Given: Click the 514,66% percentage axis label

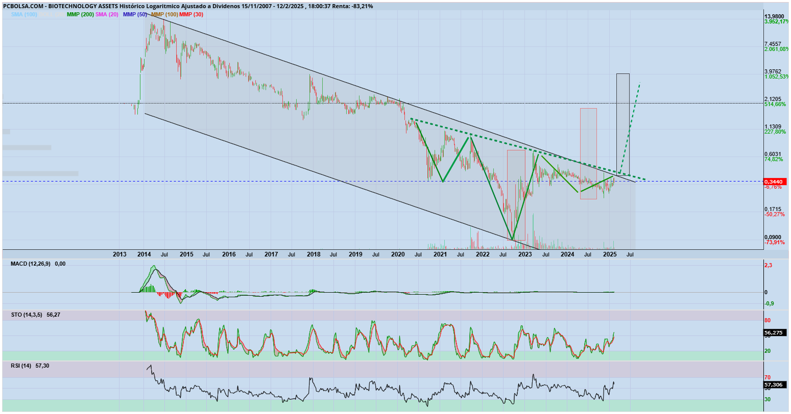Looking at the screenshot, I should 775,104.
